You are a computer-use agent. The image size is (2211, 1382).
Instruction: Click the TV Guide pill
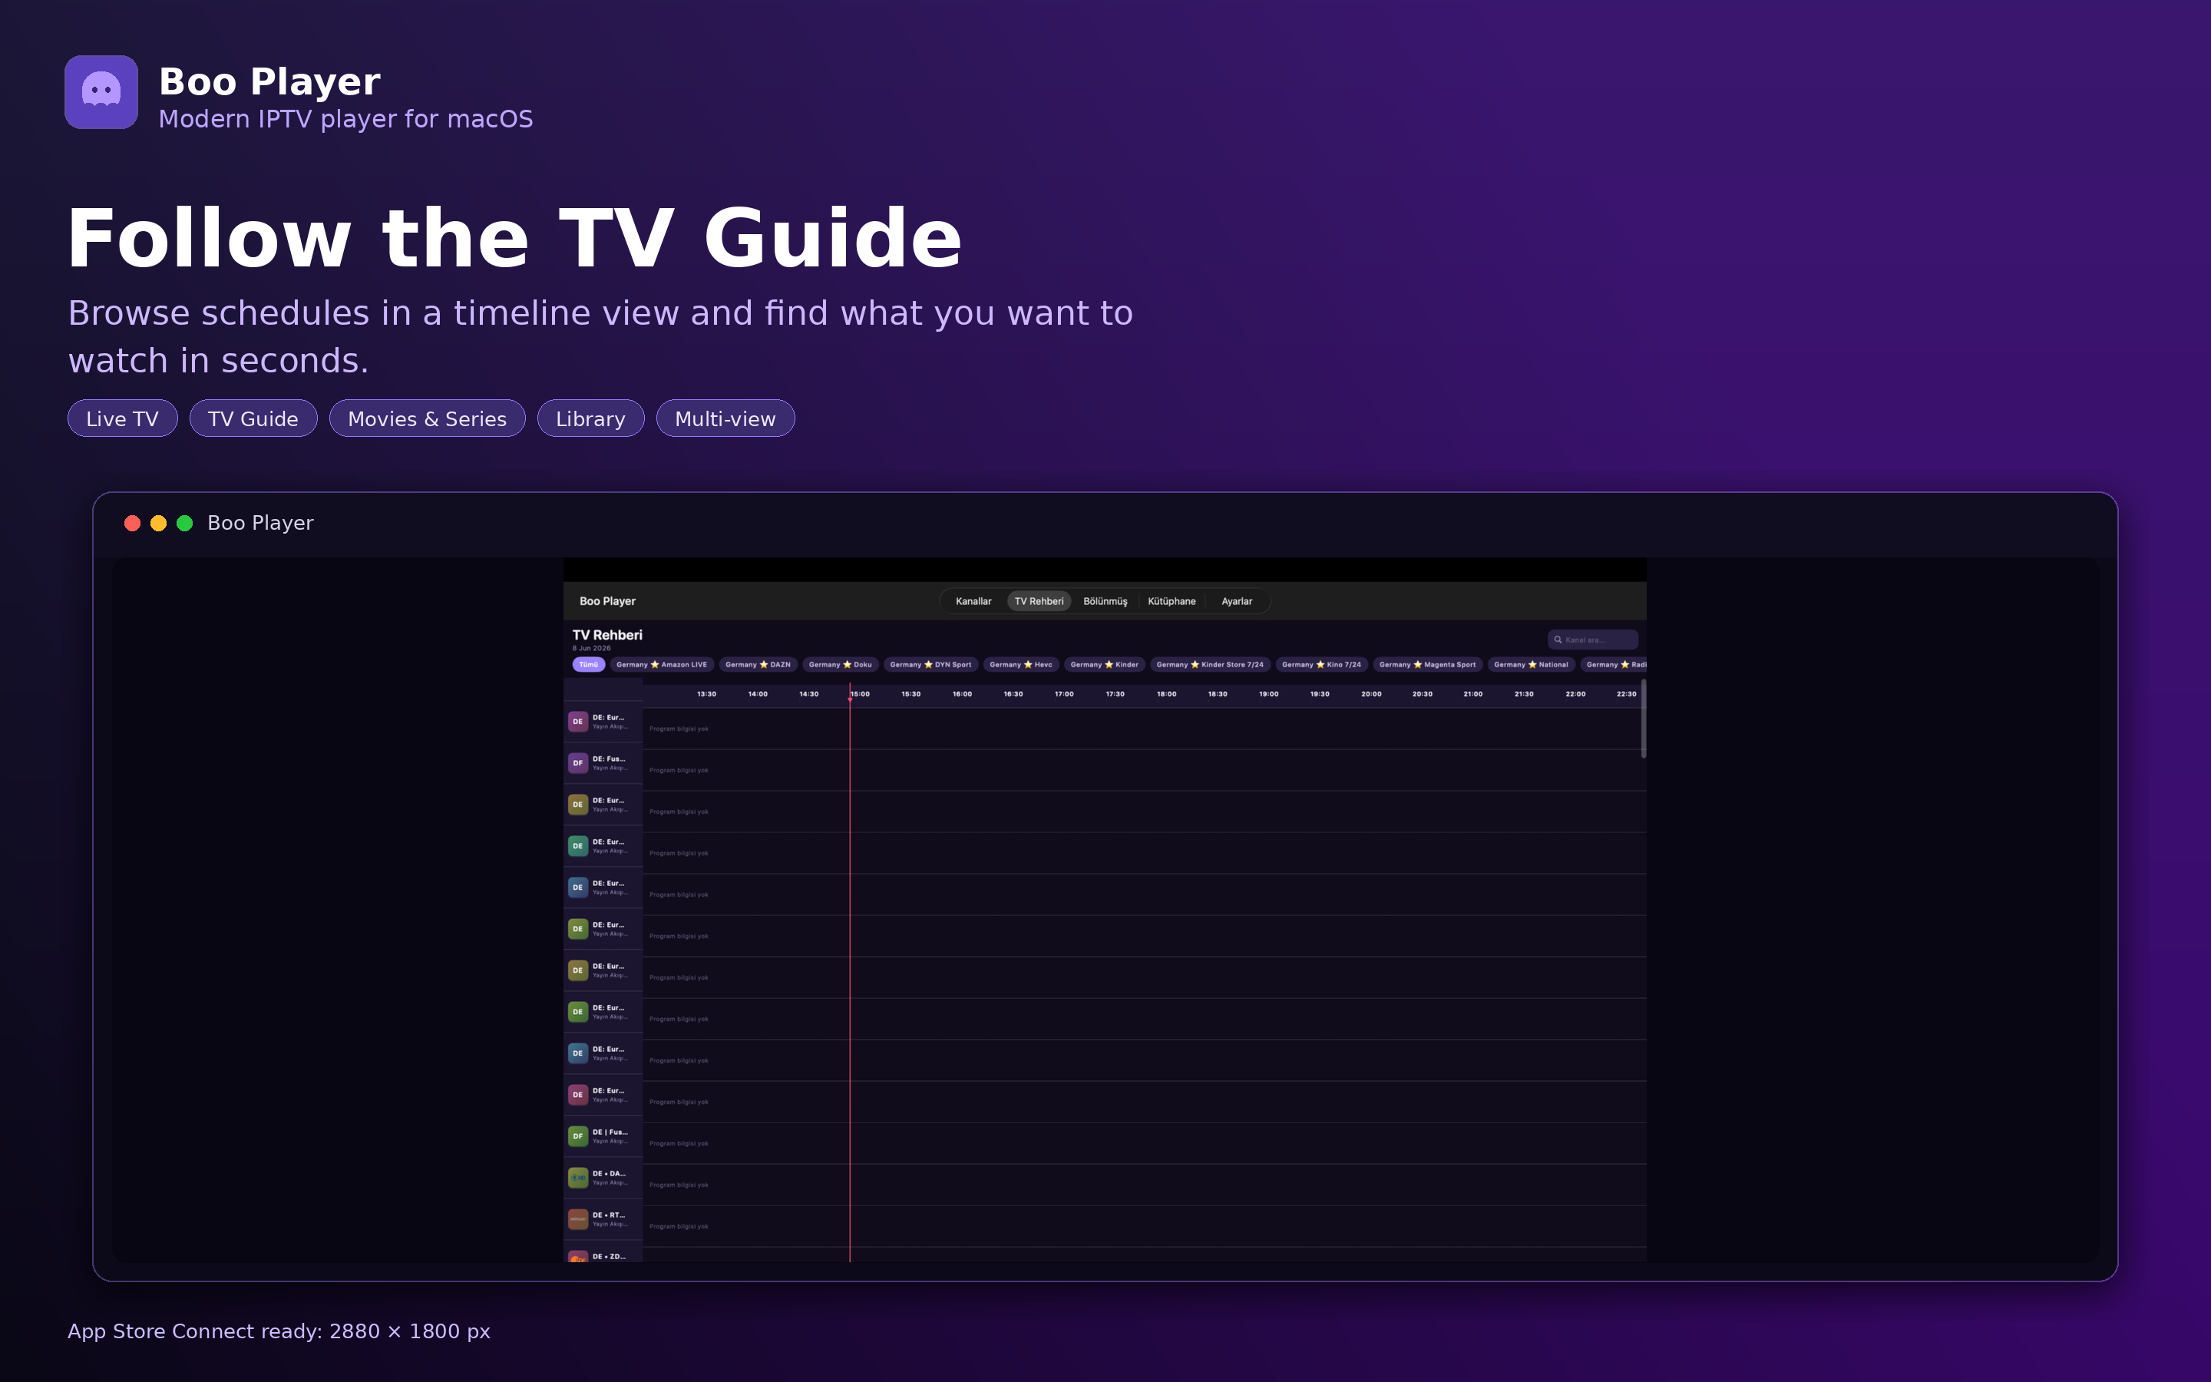(x=253, y=418)
